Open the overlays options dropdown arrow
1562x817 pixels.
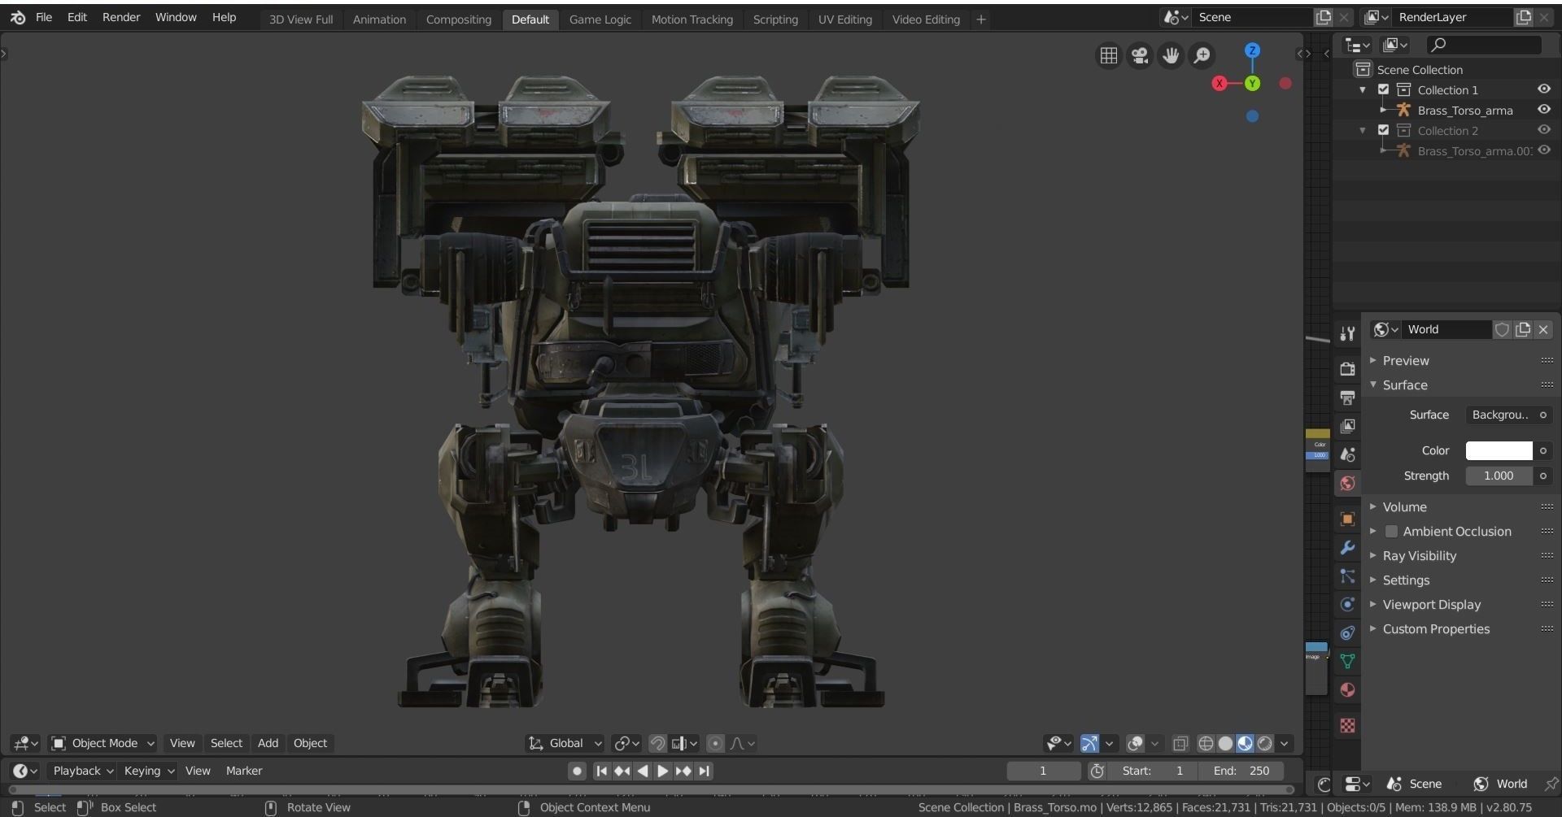coord(1154,743)
